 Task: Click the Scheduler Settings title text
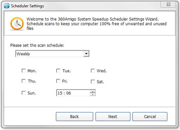pyautogui.click(x=27, y=6)
